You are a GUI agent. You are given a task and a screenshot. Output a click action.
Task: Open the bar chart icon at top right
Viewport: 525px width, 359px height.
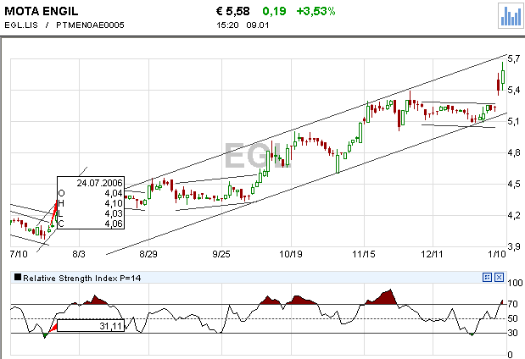(x=511, y=16)
